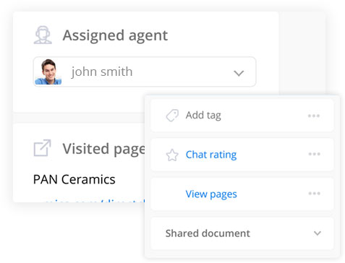Click the star icon for Chat rating
Viewport: 345px width, 263px height.
tap(172, 155)
